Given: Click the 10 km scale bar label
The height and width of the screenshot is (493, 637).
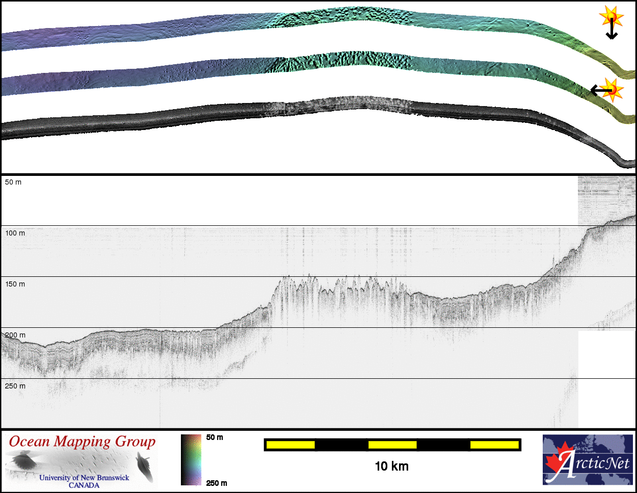Looking at the screenshot, I should click(391, 466).
